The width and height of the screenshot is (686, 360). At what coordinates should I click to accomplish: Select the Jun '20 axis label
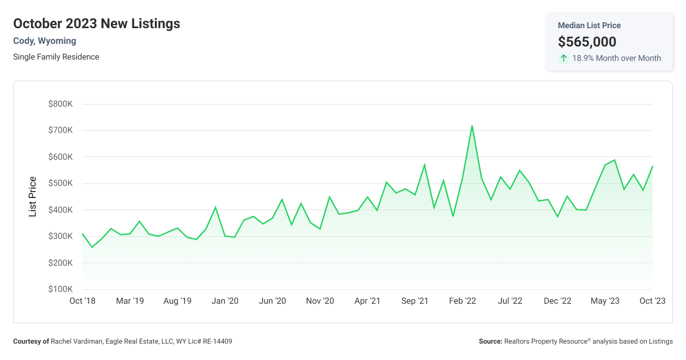272,301
